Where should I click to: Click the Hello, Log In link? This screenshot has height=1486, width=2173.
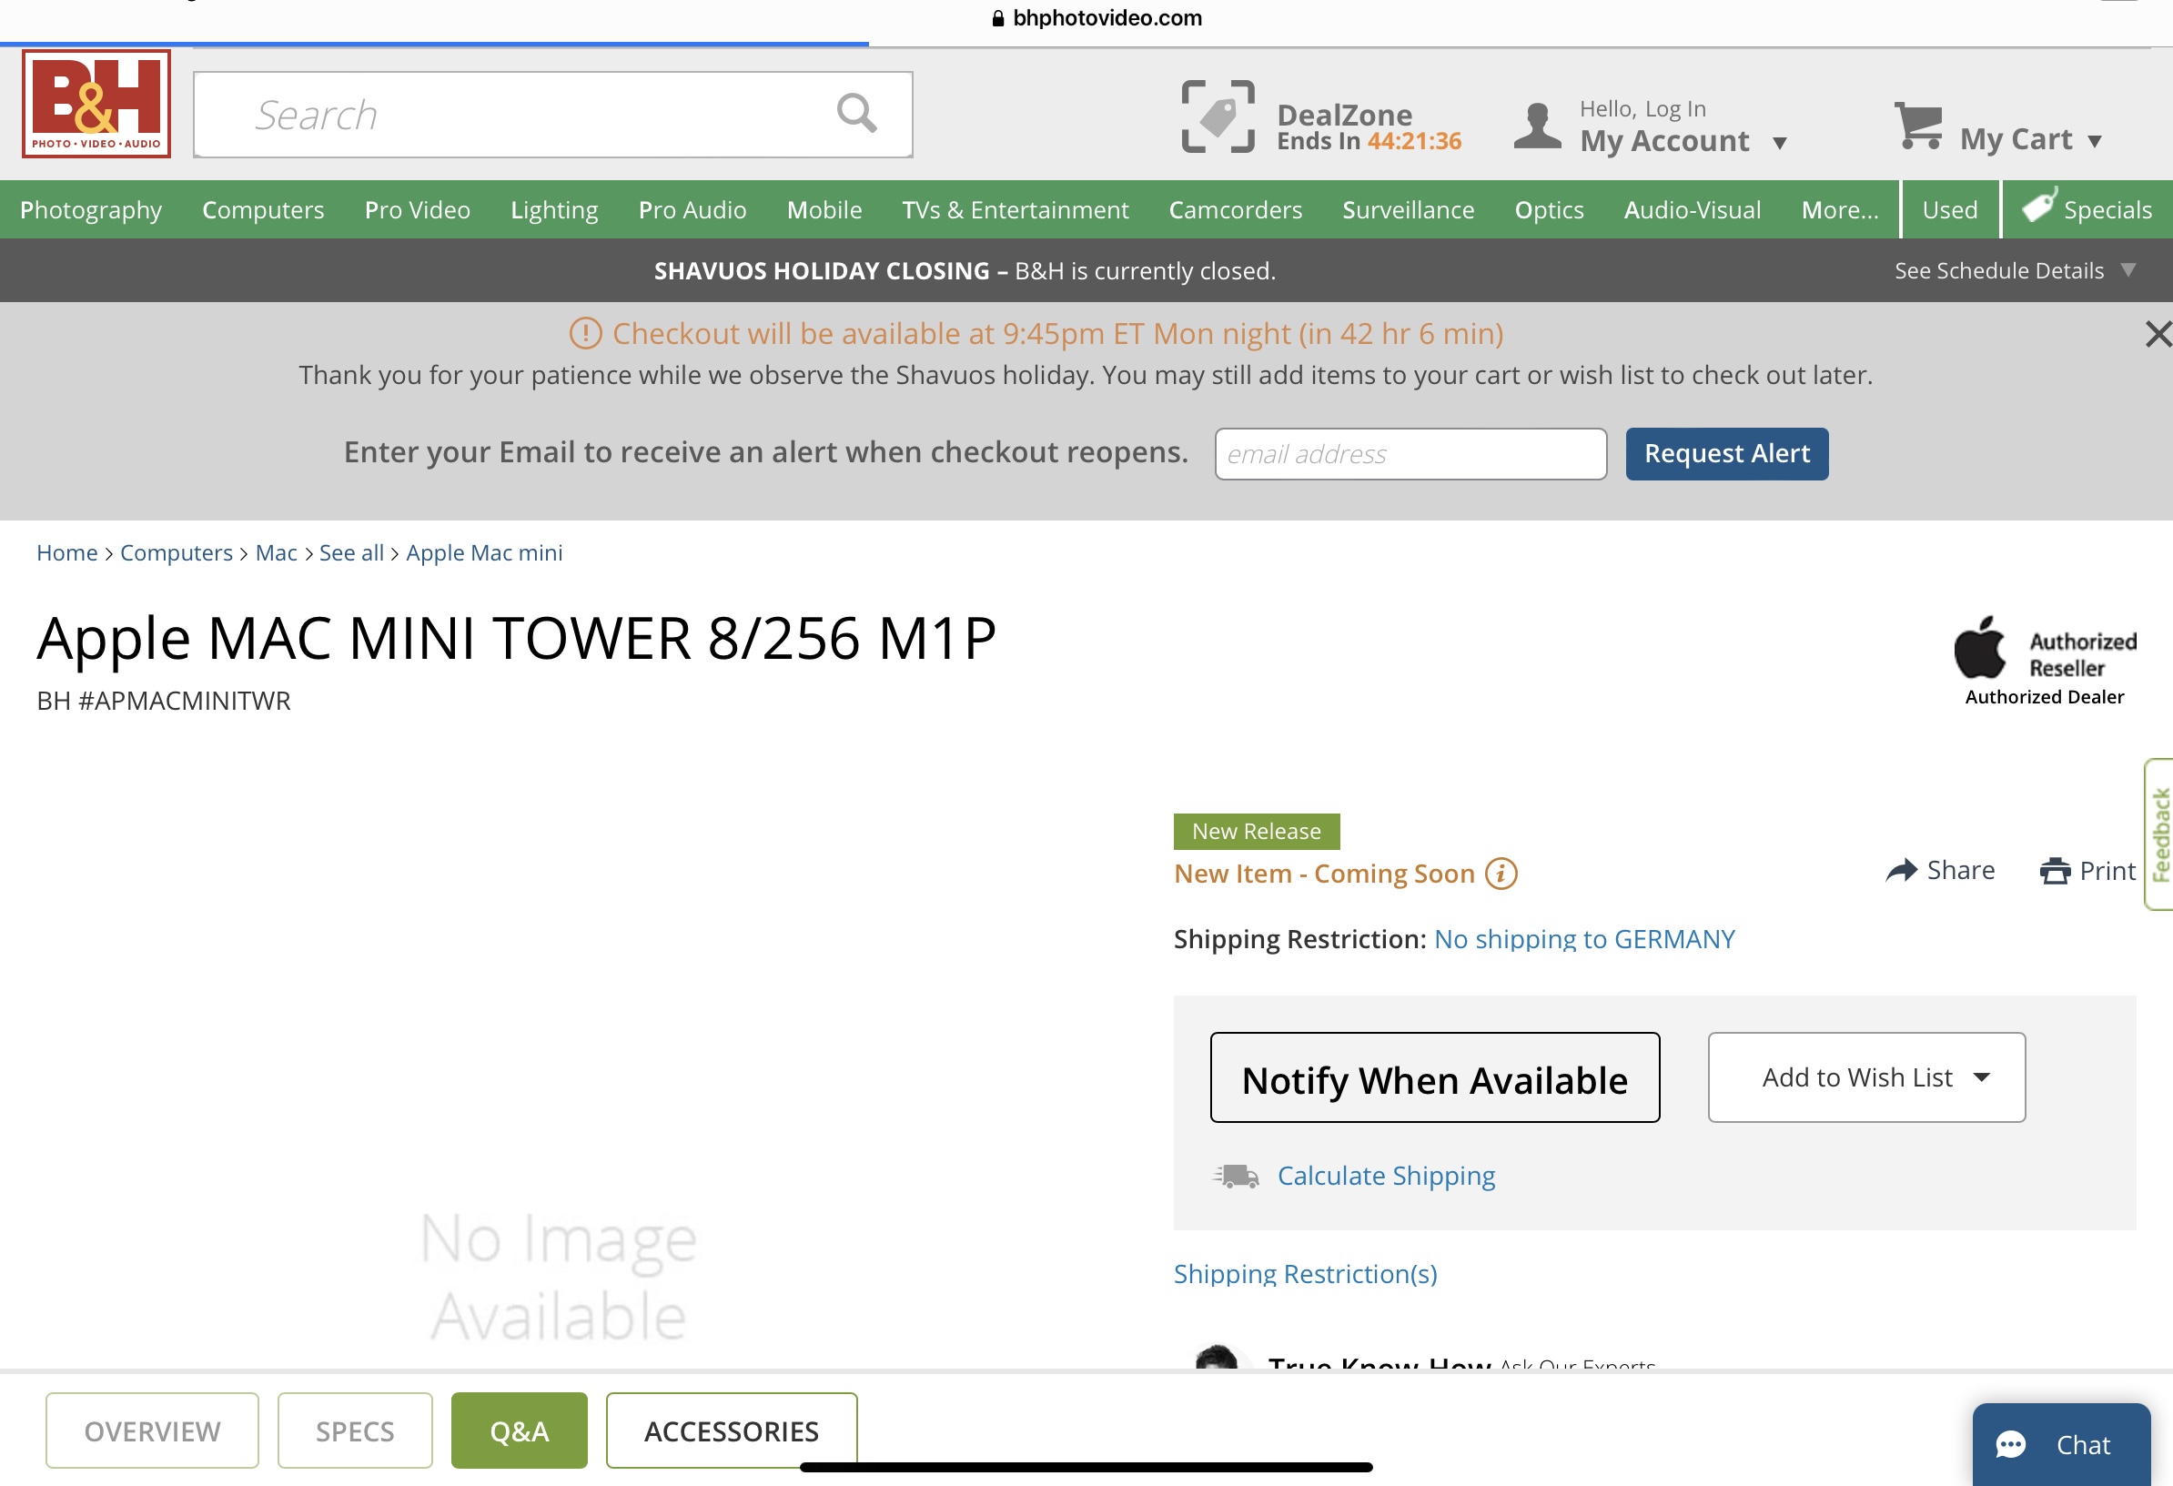tap(1642, 109)
